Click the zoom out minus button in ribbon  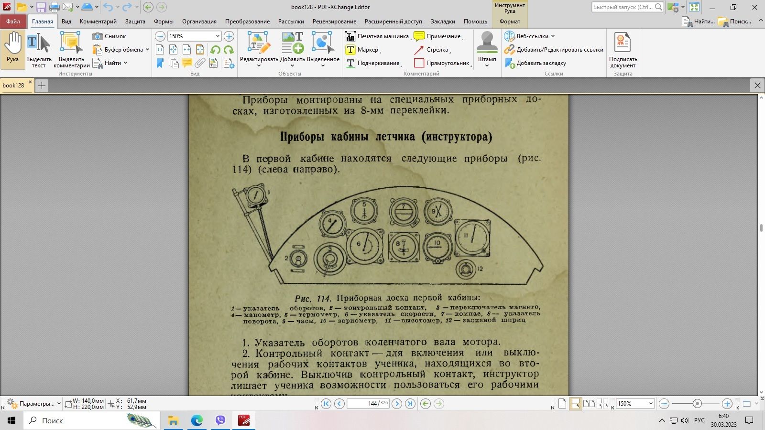[x=160, y=36]
